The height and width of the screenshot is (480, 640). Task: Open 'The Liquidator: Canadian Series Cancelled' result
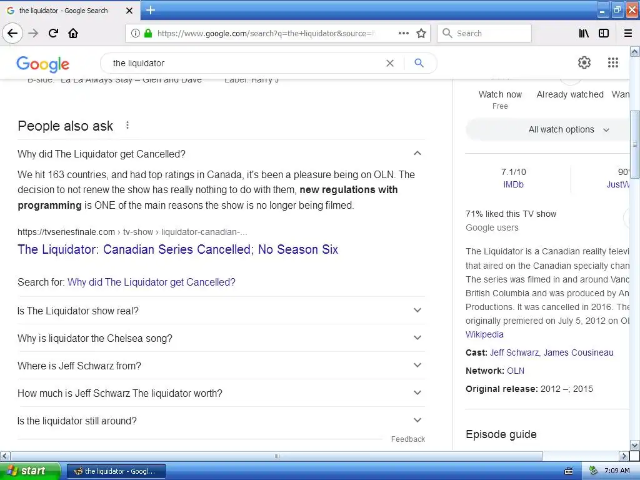point(177,249)
